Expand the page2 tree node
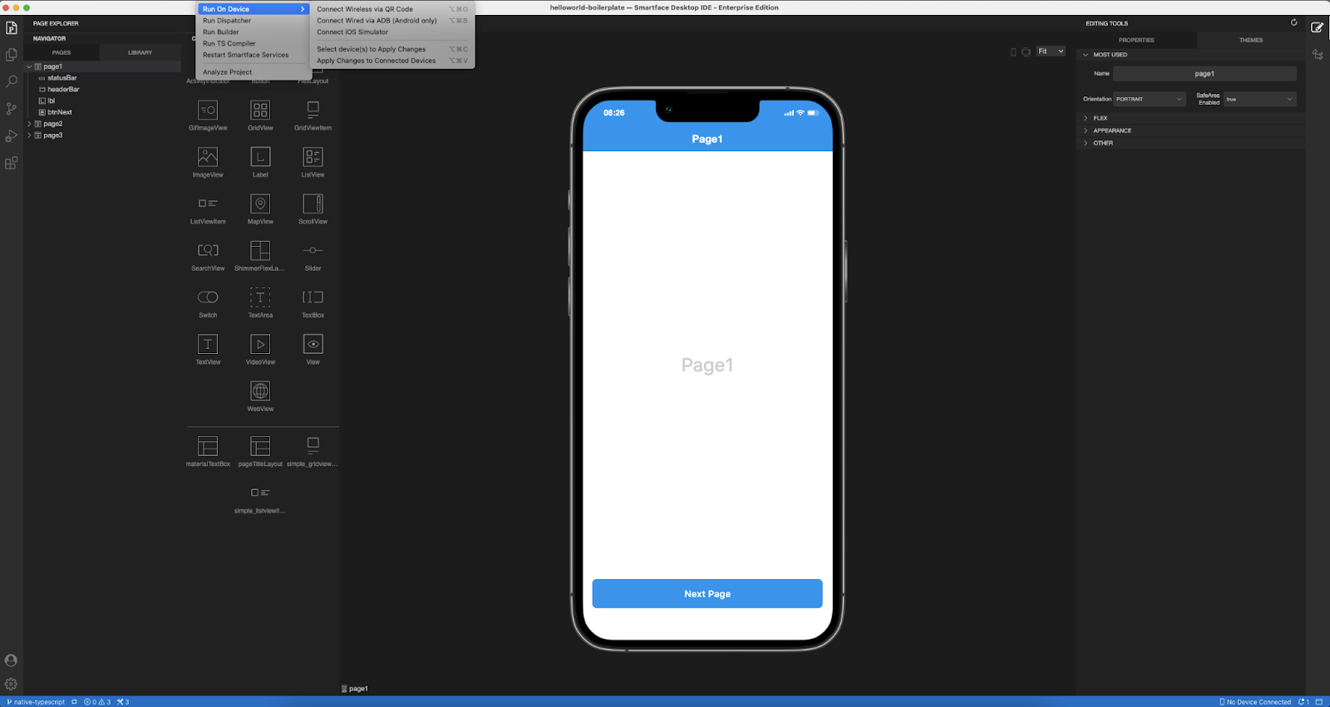The image size is (1330, 707). 29,124
